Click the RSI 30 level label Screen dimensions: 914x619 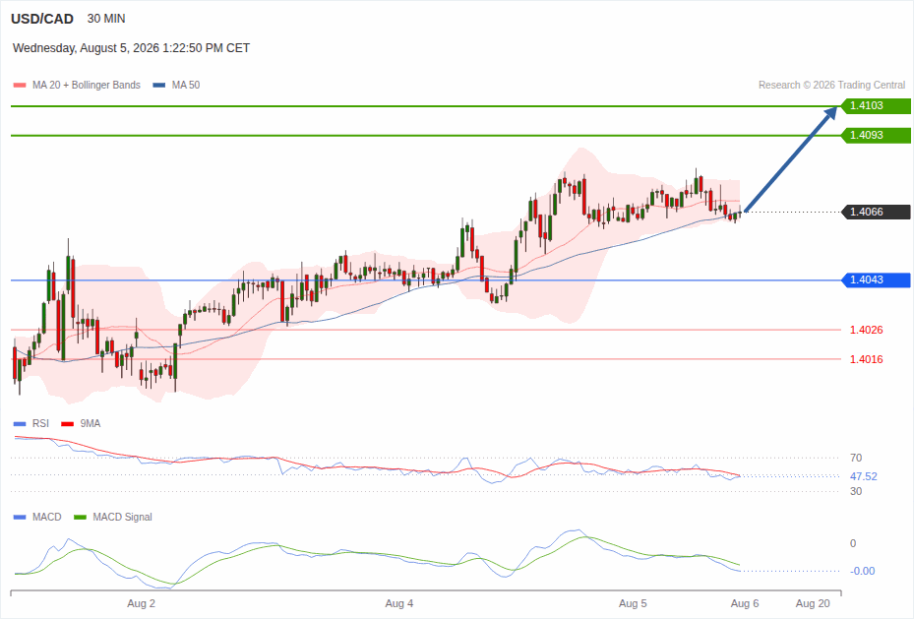856,491
